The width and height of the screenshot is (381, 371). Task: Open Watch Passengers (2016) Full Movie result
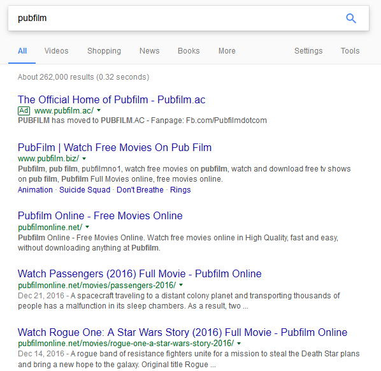click(140, 273)
